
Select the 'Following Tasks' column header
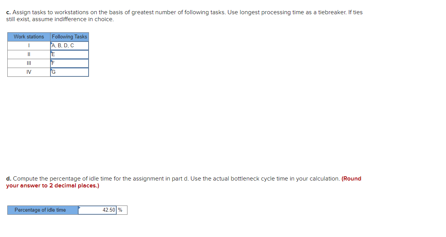click(69, 36)
